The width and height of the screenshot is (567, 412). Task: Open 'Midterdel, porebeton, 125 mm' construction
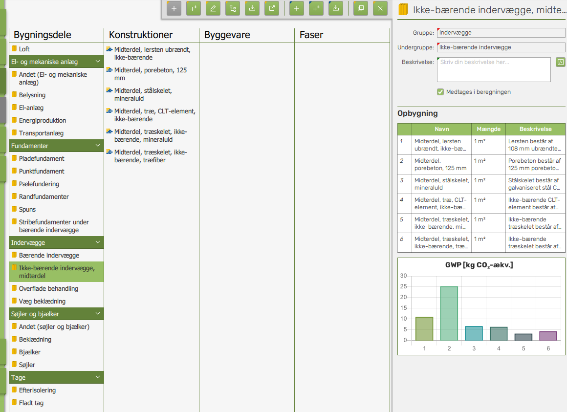(150, 74)
